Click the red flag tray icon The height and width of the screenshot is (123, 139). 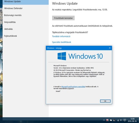coord(107,120)
